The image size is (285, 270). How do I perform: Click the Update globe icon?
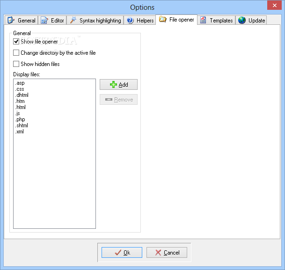click(242, 20)
